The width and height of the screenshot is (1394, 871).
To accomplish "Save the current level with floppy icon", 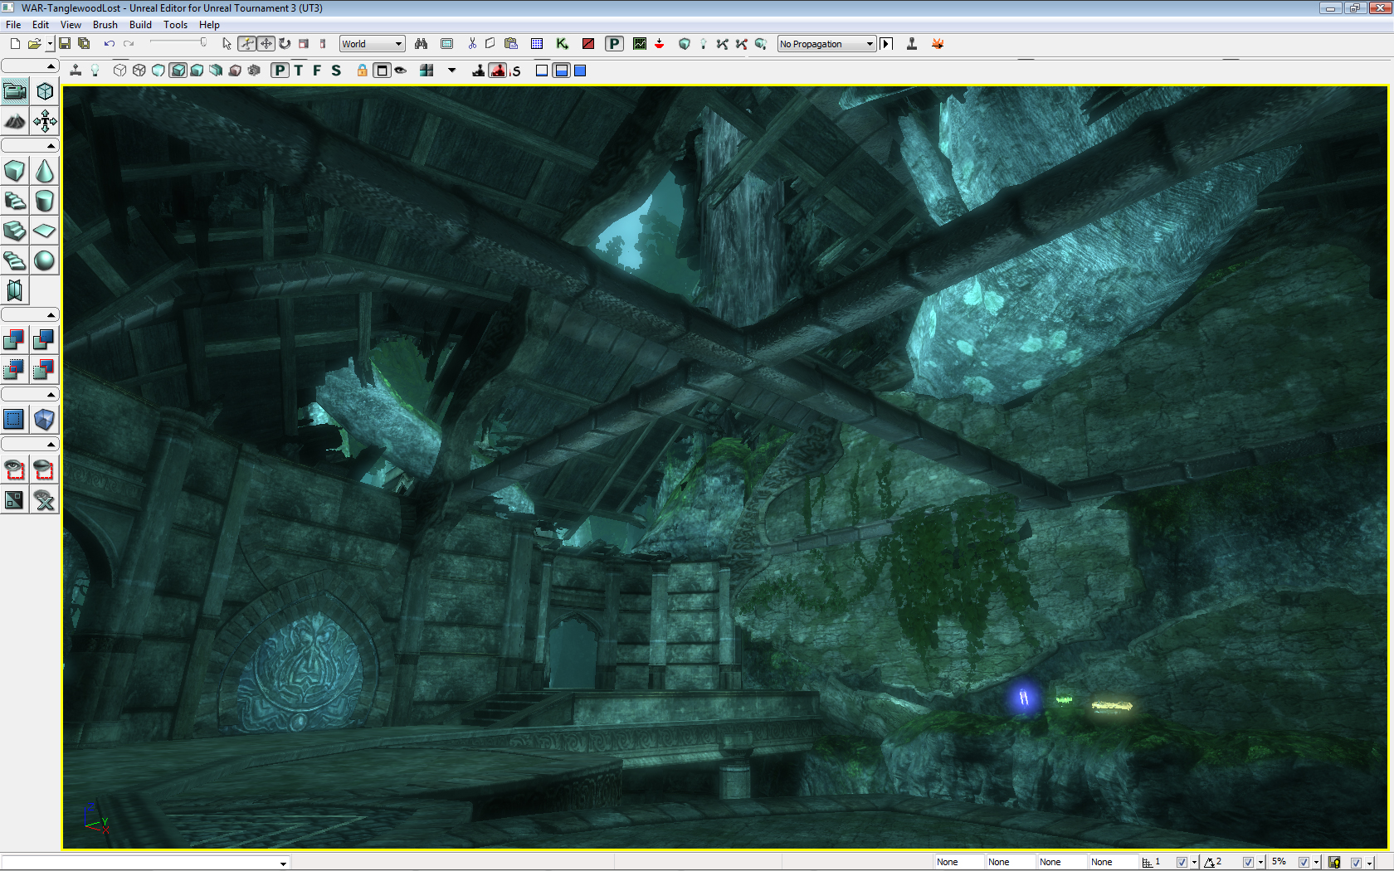I will pyautogui.click(x=65, y=44).
